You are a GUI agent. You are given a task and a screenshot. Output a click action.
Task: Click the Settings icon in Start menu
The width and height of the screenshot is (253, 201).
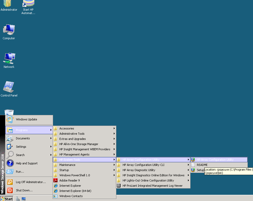tap(10, 147)
